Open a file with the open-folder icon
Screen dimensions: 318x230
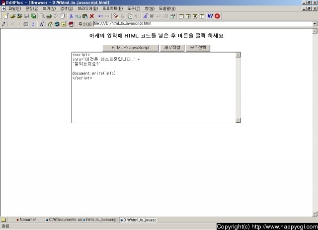click(x=13, y=16)
